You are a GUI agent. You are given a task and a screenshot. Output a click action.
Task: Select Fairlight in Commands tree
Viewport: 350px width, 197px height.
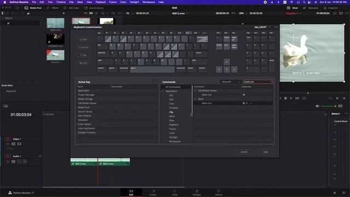173,137
